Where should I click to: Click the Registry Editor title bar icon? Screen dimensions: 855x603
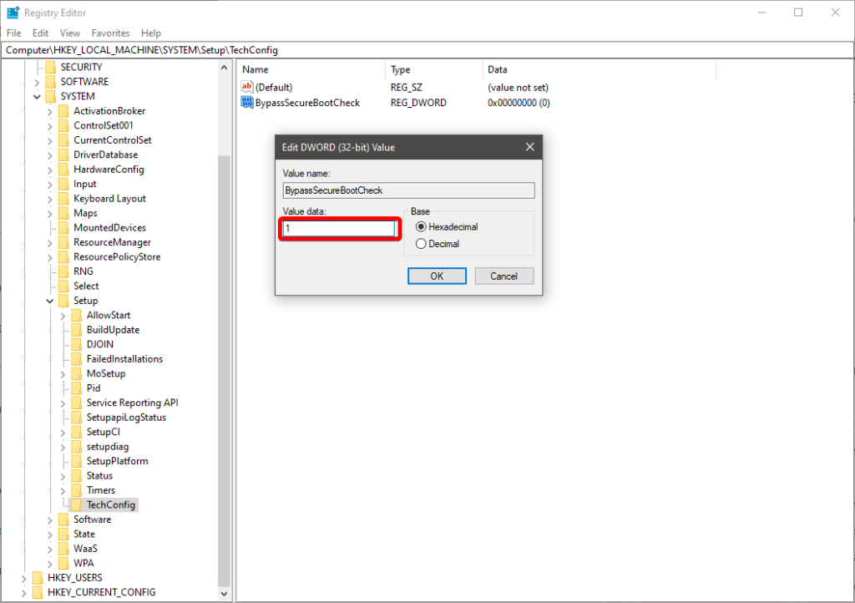(x=13, y=13)
